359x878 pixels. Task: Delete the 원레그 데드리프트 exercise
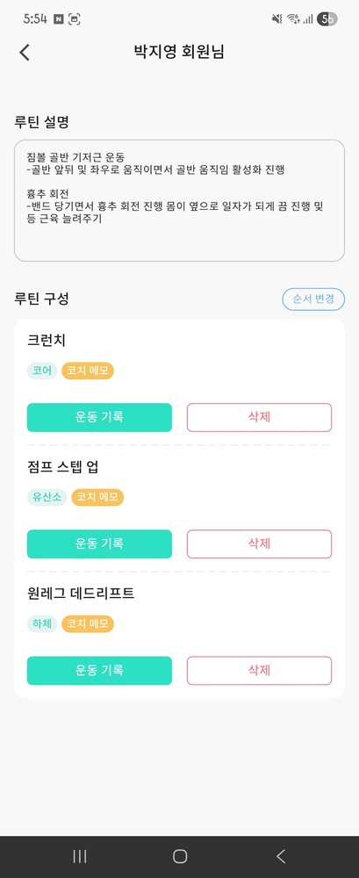pyautogui.click(x=259, y=670)
